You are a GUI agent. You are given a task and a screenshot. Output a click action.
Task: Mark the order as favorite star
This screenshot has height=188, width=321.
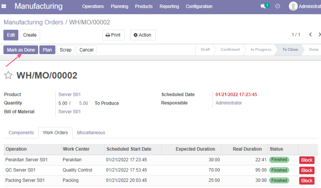point(8,75)
